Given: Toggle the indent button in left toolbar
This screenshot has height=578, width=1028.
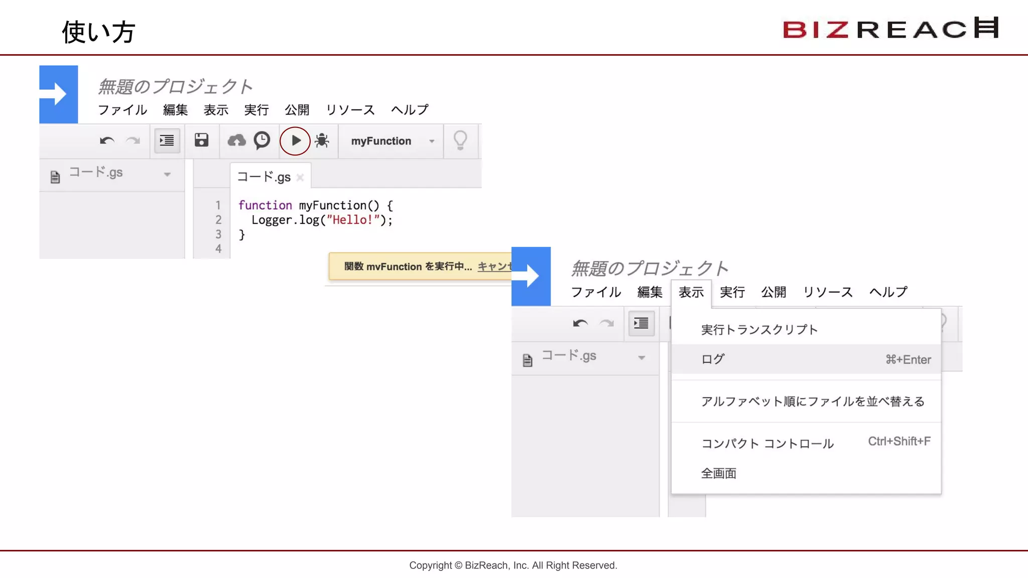Looking at the screenshot, I should tap(167, 141).
